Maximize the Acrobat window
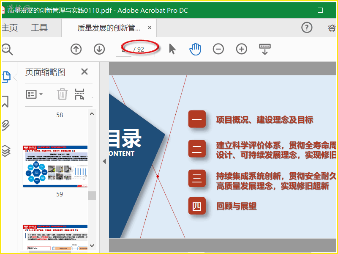The height and width of the screenshot is (254, 338). [x=320, y=10]
